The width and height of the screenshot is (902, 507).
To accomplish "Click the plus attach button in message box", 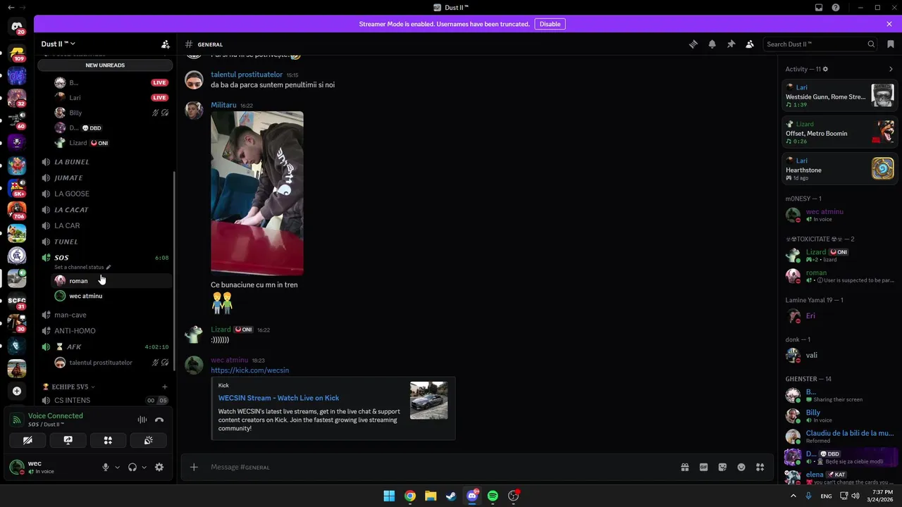I will pyautogui.click(x=194, y=467).
